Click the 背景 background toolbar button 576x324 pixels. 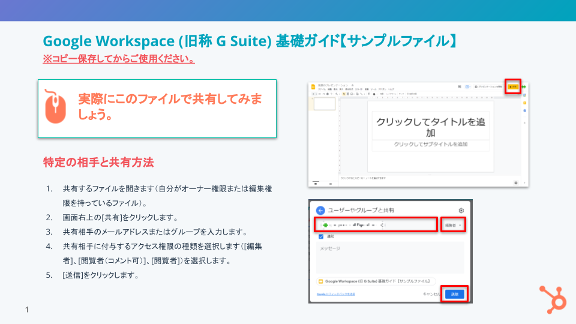(x=382, y=94)
